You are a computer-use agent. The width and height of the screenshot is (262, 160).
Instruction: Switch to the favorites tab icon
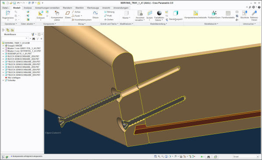click(x=12, y=30)
